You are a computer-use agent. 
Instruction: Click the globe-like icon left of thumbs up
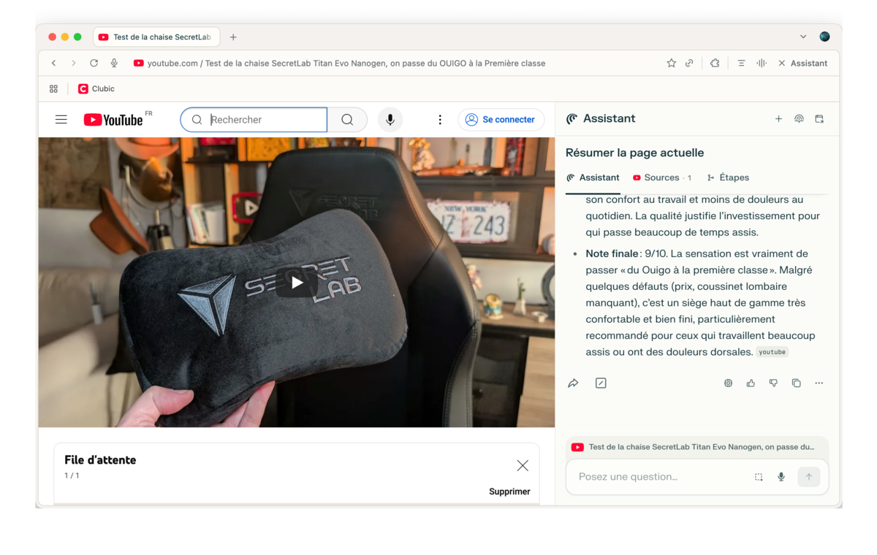[x=728, y=383]
